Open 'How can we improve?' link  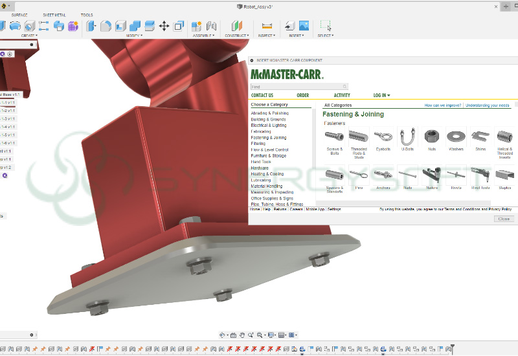(442, 105)
